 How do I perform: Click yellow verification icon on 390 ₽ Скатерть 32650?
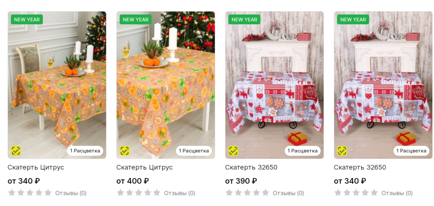click(x=233, y=151)
